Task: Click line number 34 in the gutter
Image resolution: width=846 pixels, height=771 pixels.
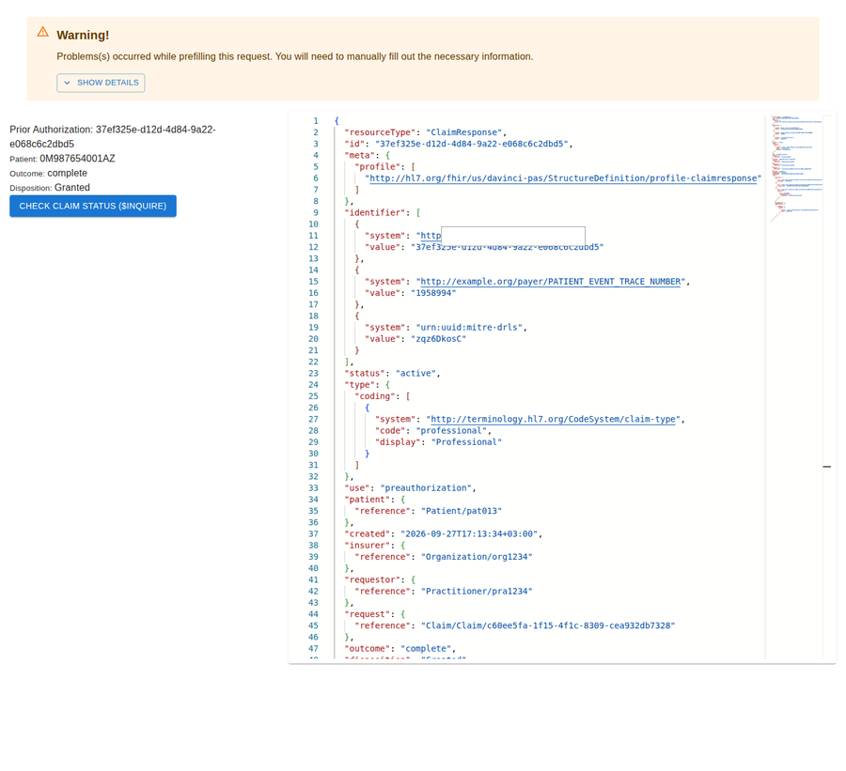Action: (313, 500)
